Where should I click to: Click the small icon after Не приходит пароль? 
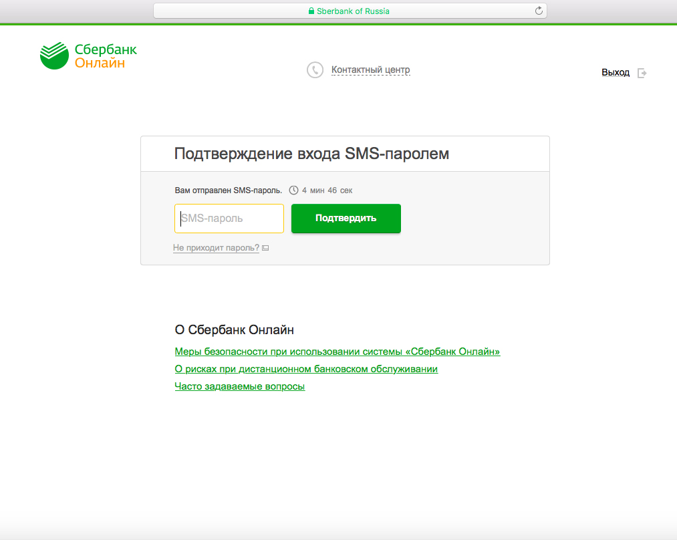(x=265, y=248)
